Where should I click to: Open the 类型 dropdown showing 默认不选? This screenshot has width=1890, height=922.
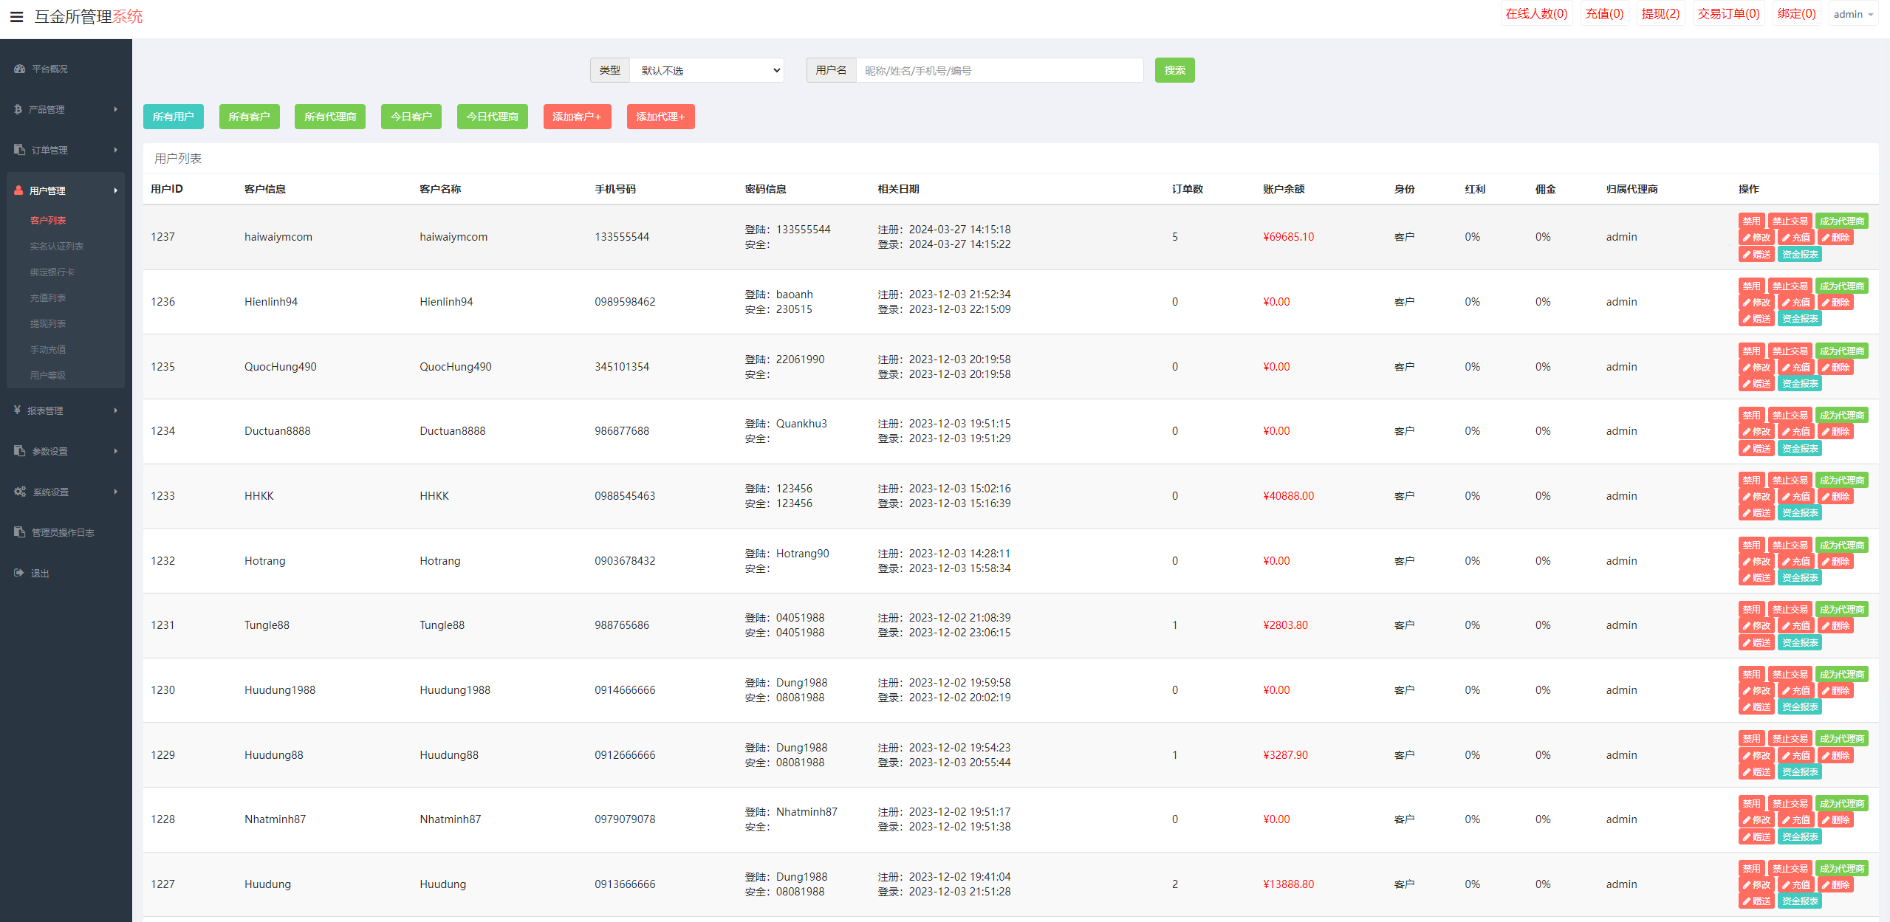pos(706,70)
